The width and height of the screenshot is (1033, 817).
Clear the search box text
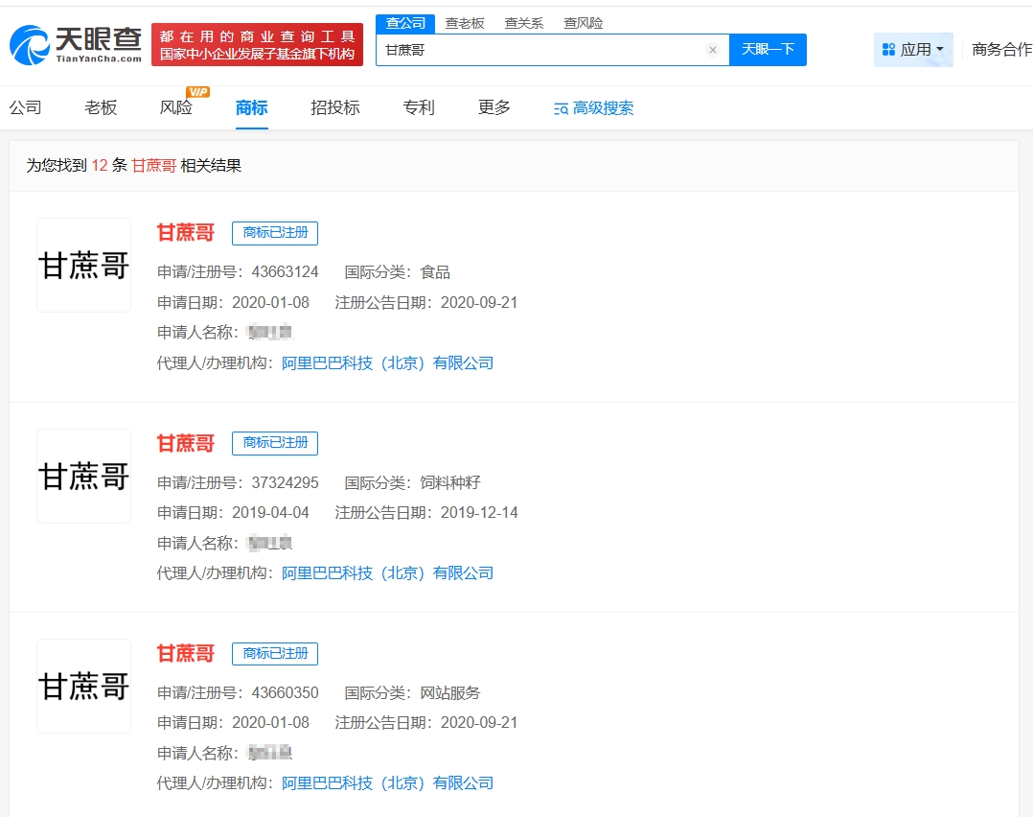point(712,50)
